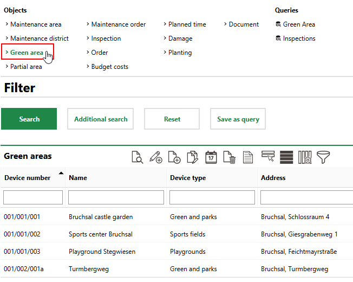This screenshot has height=282, width=353.
Task: Click the stacked rows view icon
Action: click(286, 157)
